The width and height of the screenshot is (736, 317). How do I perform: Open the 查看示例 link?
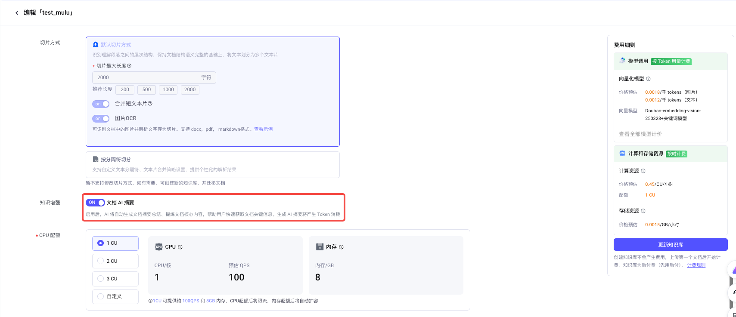[263, 129]
